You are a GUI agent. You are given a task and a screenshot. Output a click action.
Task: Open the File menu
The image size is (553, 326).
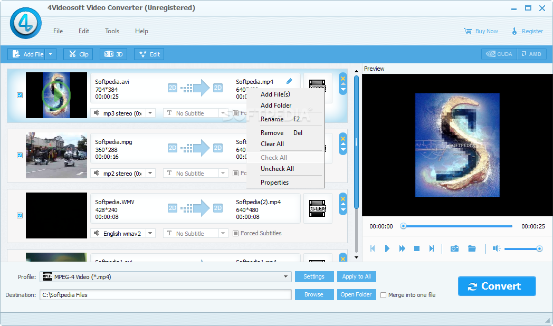coord(58,31)
